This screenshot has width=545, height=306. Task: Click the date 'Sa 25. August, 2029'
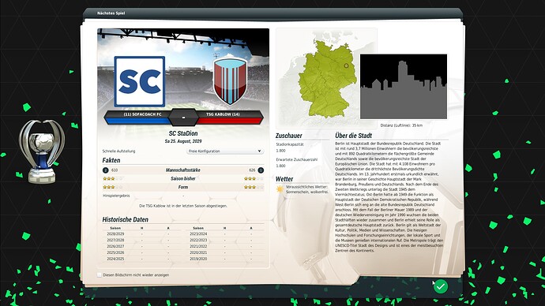pyautogui.click(x=183, y=141)
